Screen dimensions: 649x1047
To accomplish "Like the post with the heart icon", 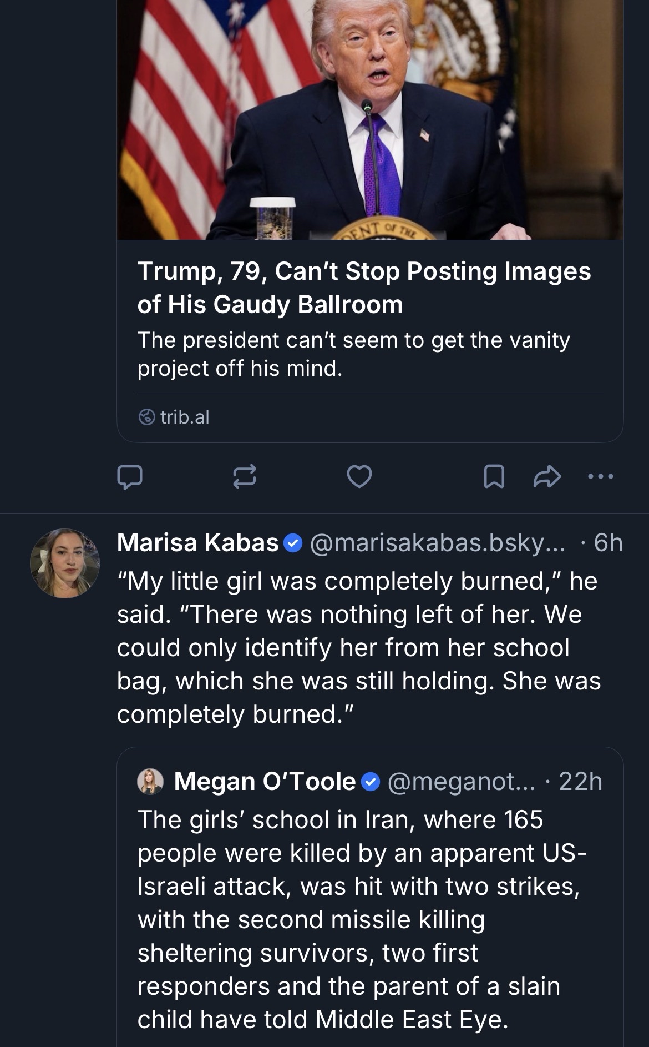I will pyautogui.click(x=359, y=477).
